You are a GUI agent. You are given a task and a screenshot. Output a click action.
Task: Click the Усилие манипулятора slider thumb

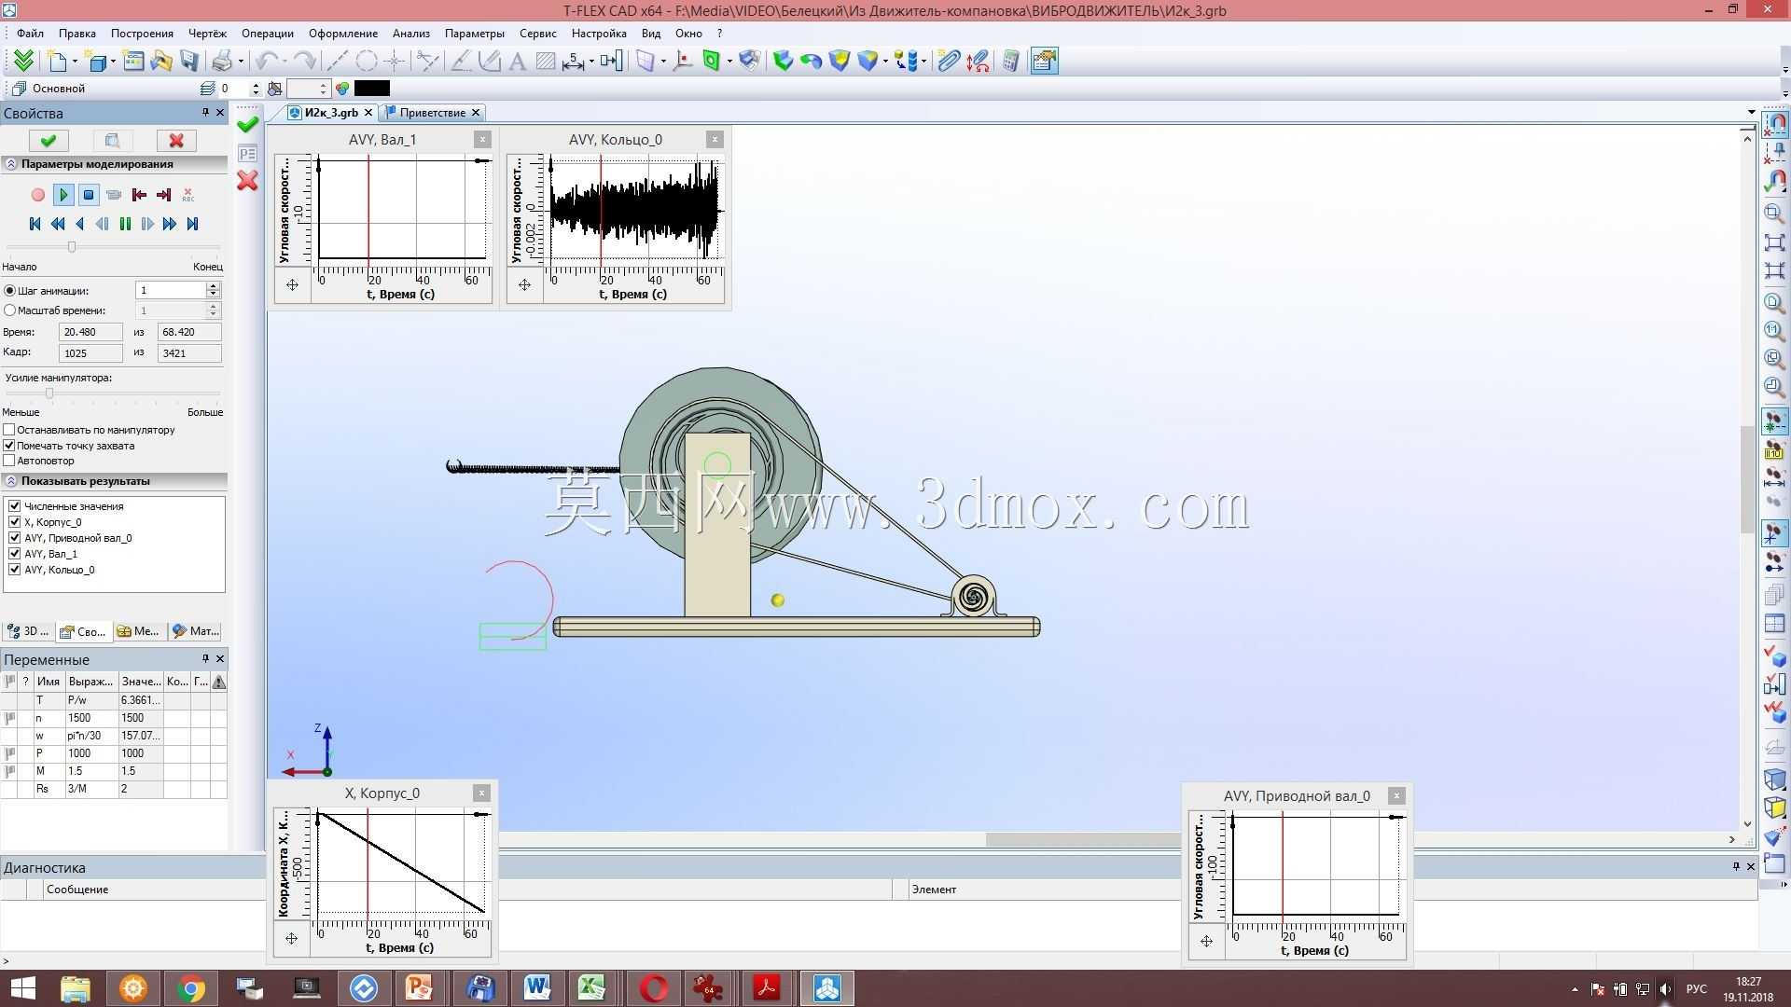[49, 393]
